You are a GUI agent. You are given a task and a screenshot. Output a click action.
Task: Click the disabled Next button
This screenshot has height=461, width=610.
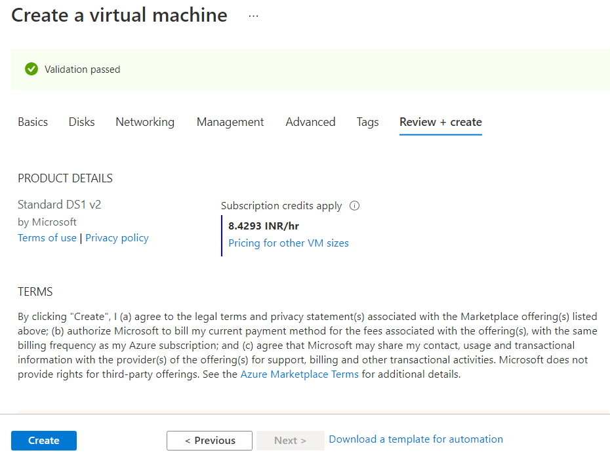tap(290, 441)
